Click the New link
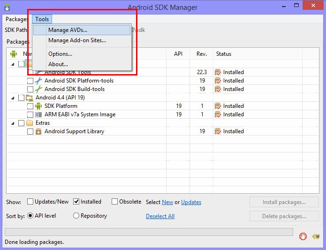Image resolution: width=326 pixels, height=250 pixels. point(167,202)
